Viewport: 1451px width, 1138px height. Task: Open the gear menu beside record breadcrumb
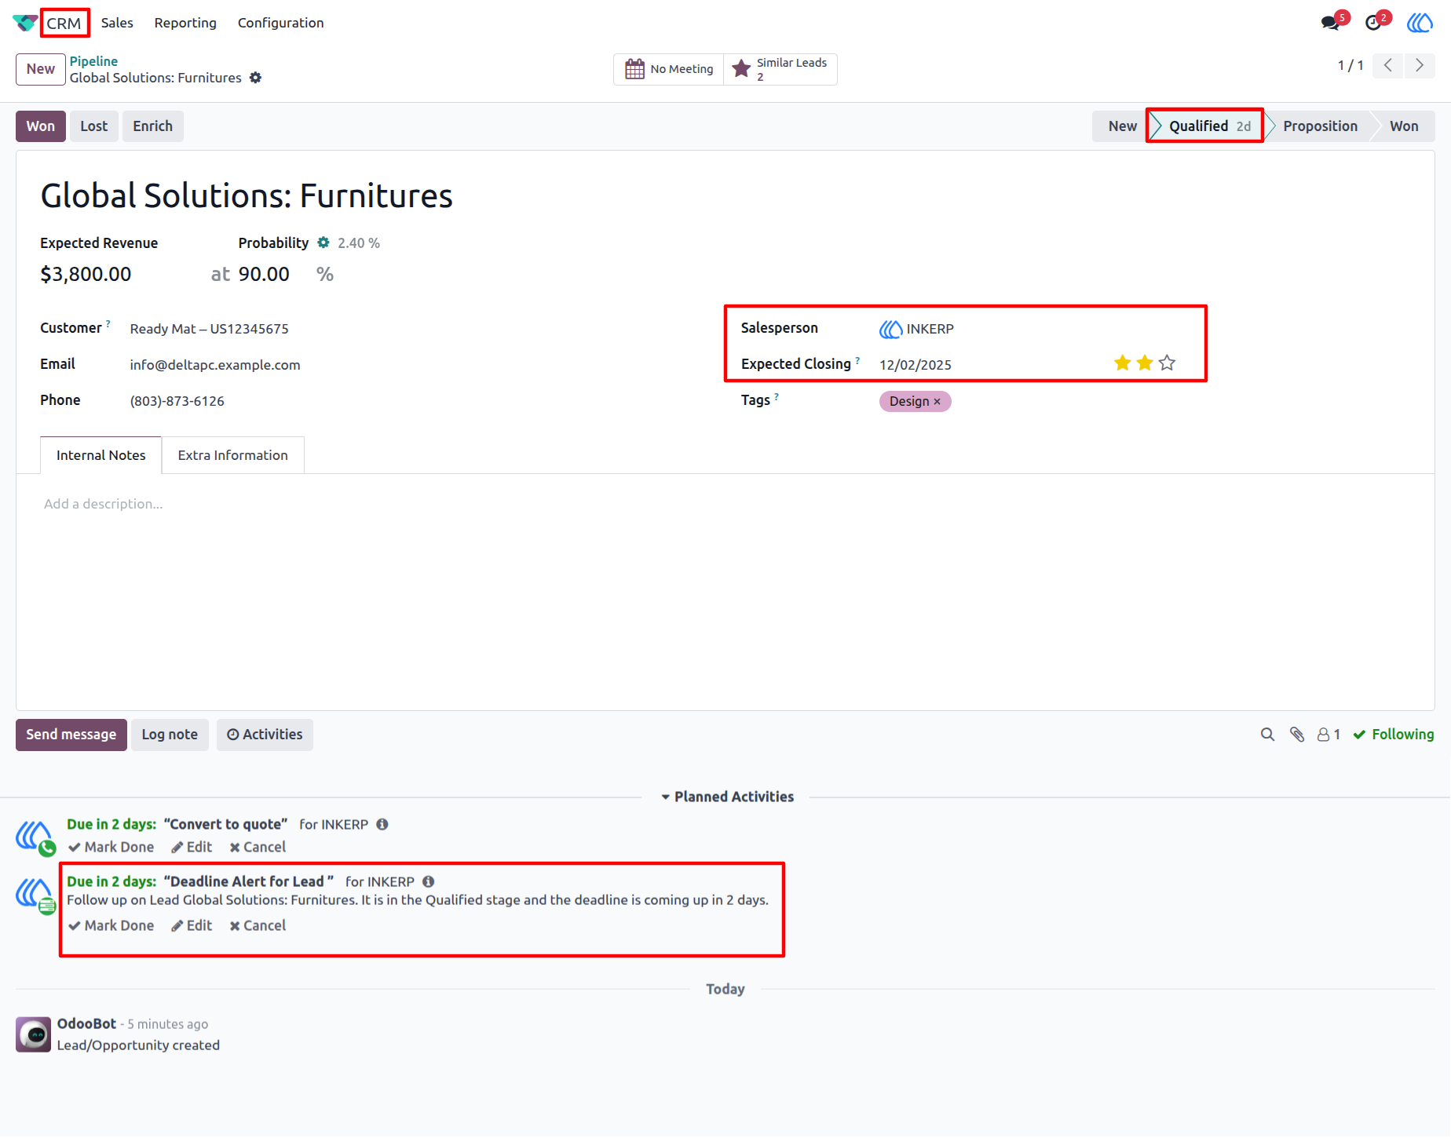click(255, 78)
